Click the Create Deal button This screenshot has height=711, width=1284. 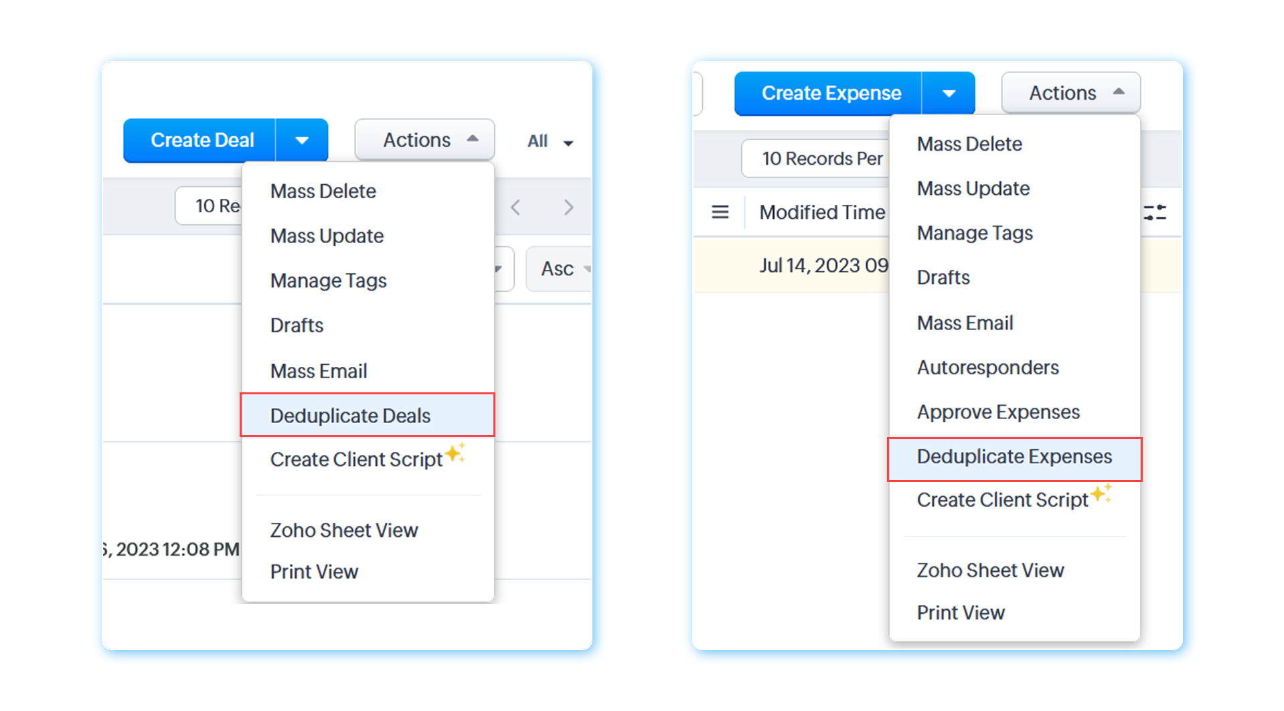point(200,141)
